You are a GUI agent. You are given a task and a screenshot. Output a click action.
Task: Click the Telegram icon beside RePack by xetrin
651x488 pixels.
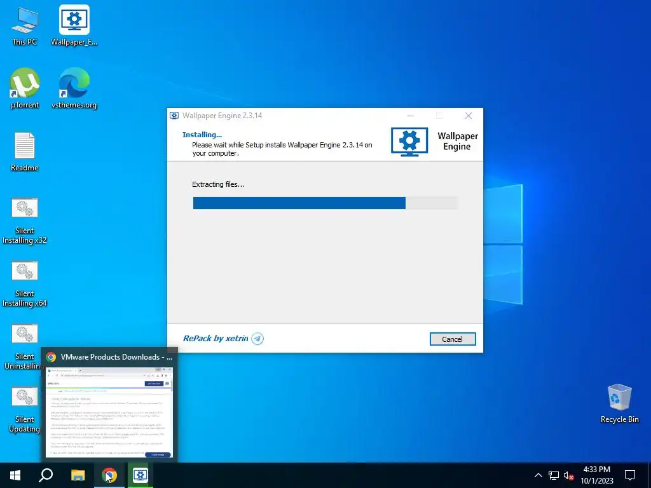[x=257, y=339]
